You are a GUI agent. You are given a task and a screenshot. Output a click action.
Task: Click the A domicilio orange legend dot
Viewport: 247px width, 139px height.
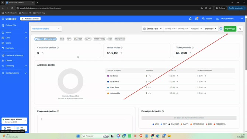point(108,94)
